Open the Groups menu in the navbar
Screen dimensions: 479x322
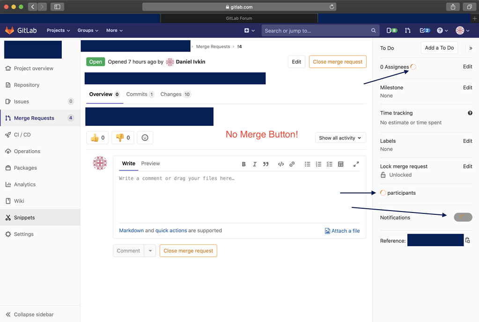pyautogui.click(x=88, y=30)
